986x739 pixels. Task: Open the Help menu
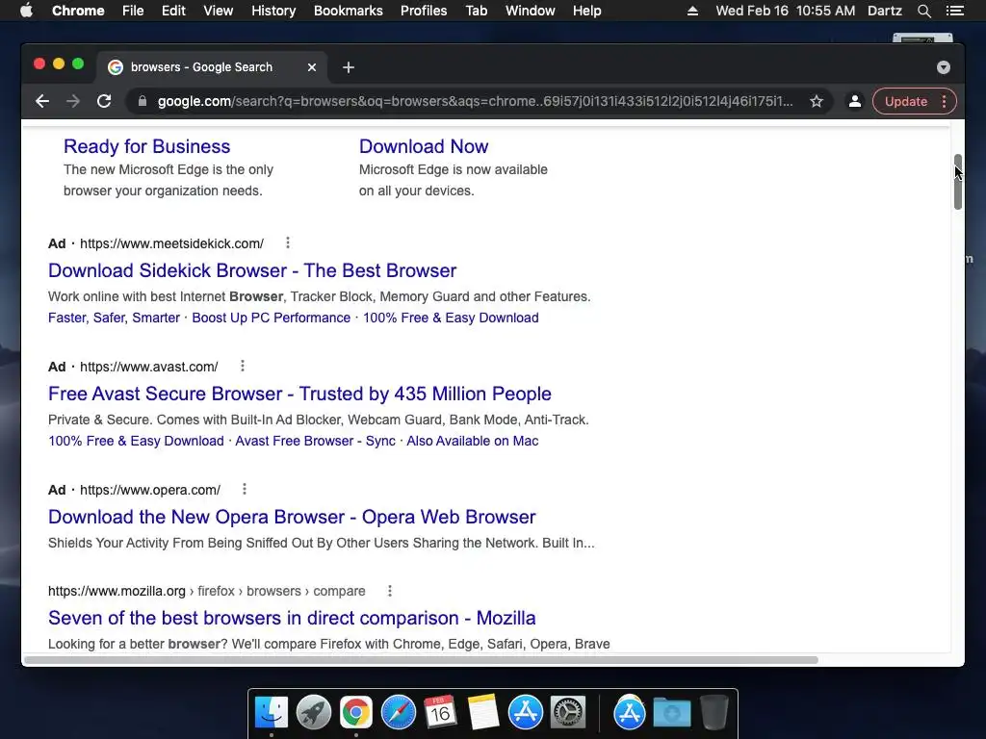pyautogui.click(x=586, y=11)
